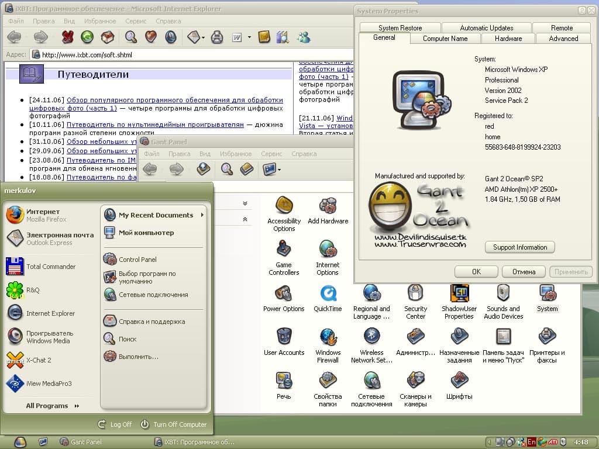This screenshot has width=599, height=449.
Task: Click Log Off in Start menu
Action: click(x=115, y=424)
